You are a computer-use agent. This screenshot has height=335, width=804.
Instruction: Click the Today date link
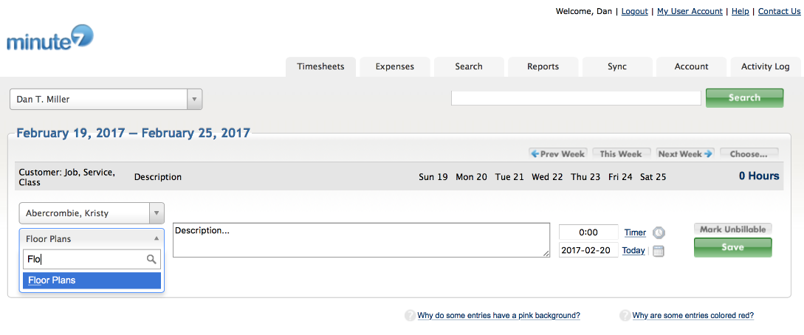tap(633, 250)
